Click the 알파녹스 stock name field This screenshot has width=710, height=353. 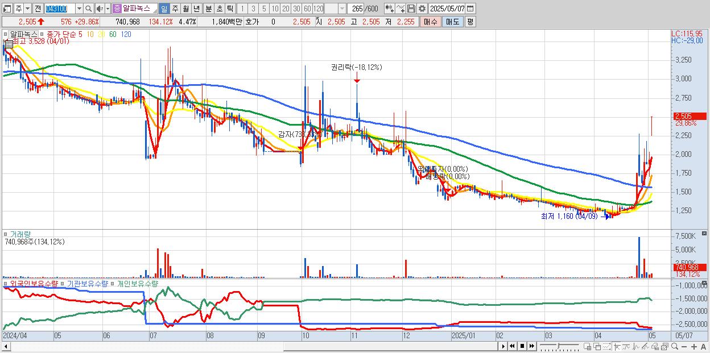coord(136,9)
